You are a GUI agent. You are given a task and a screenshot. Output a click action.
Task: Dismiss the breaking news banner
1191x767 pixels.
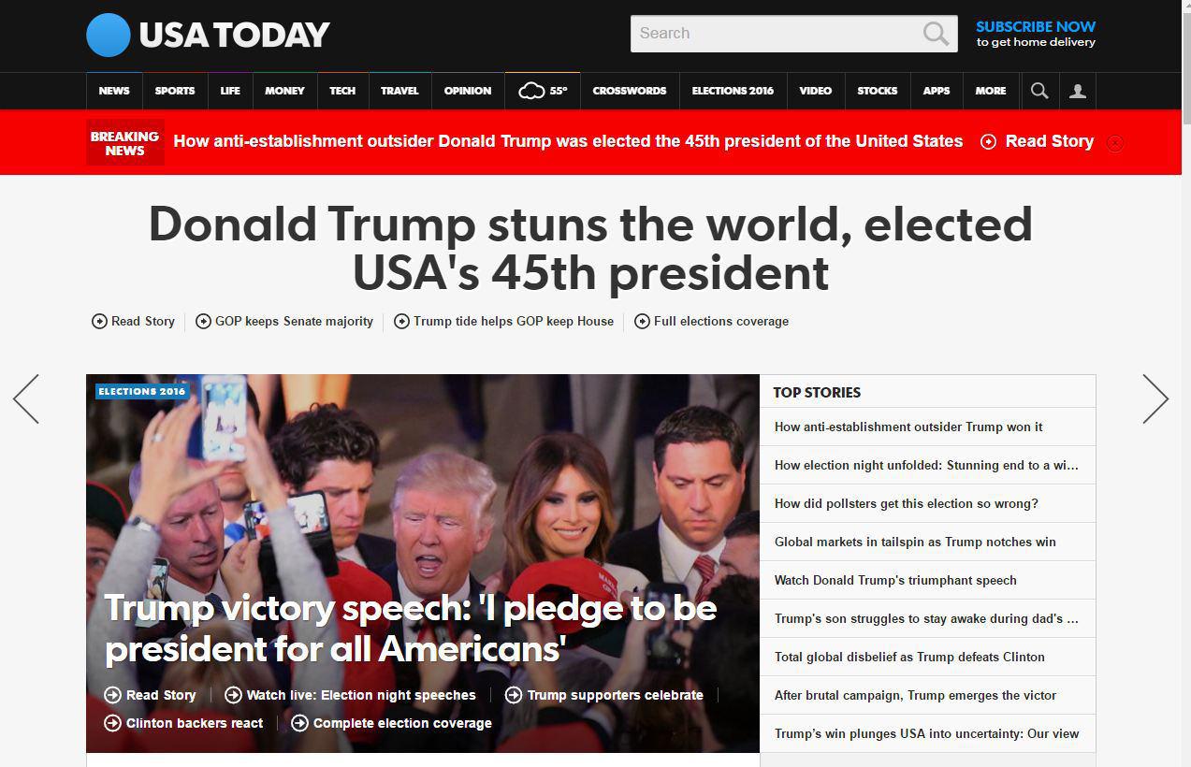click(x=1115, y=143)
